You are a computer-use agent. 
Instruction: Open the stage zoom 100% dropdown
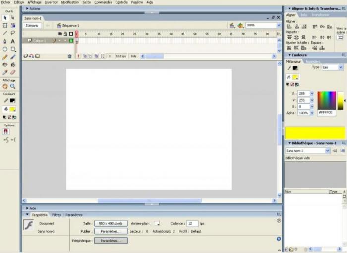[279, 25]
